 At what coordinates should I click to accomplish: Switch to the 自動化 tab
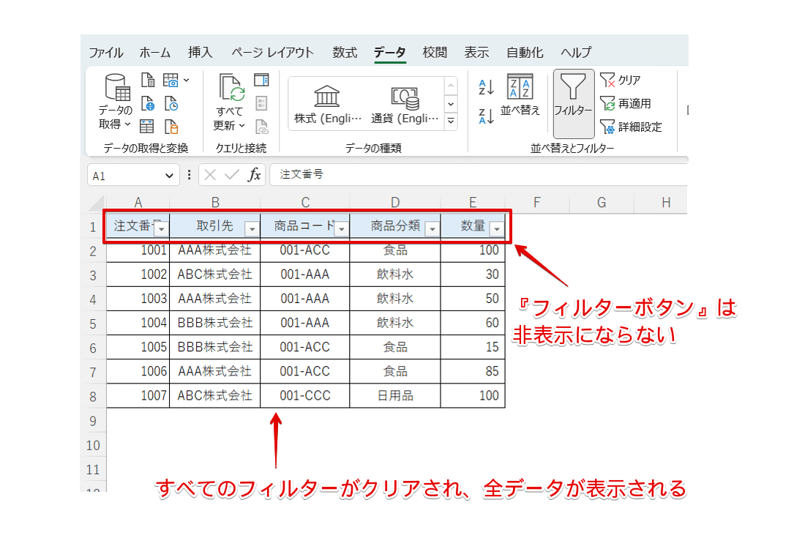pyautogui.click(x=525, y=53)
